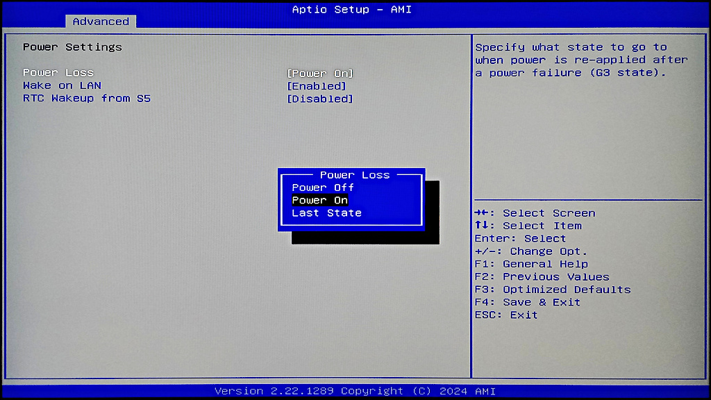
Task: Click the Version 2.22.1289 footer text
Action: point(355,391)
